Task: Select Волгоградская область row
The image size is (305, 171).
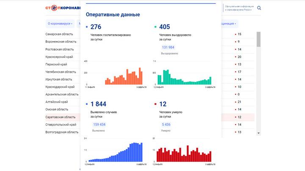Action: [x=62, y=132]
